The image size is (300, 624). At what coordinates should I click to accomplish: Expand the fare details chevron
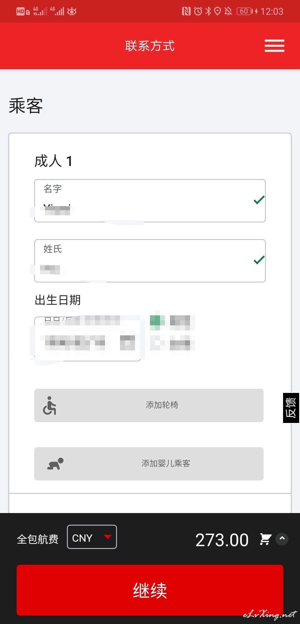(x=282, y=539)
